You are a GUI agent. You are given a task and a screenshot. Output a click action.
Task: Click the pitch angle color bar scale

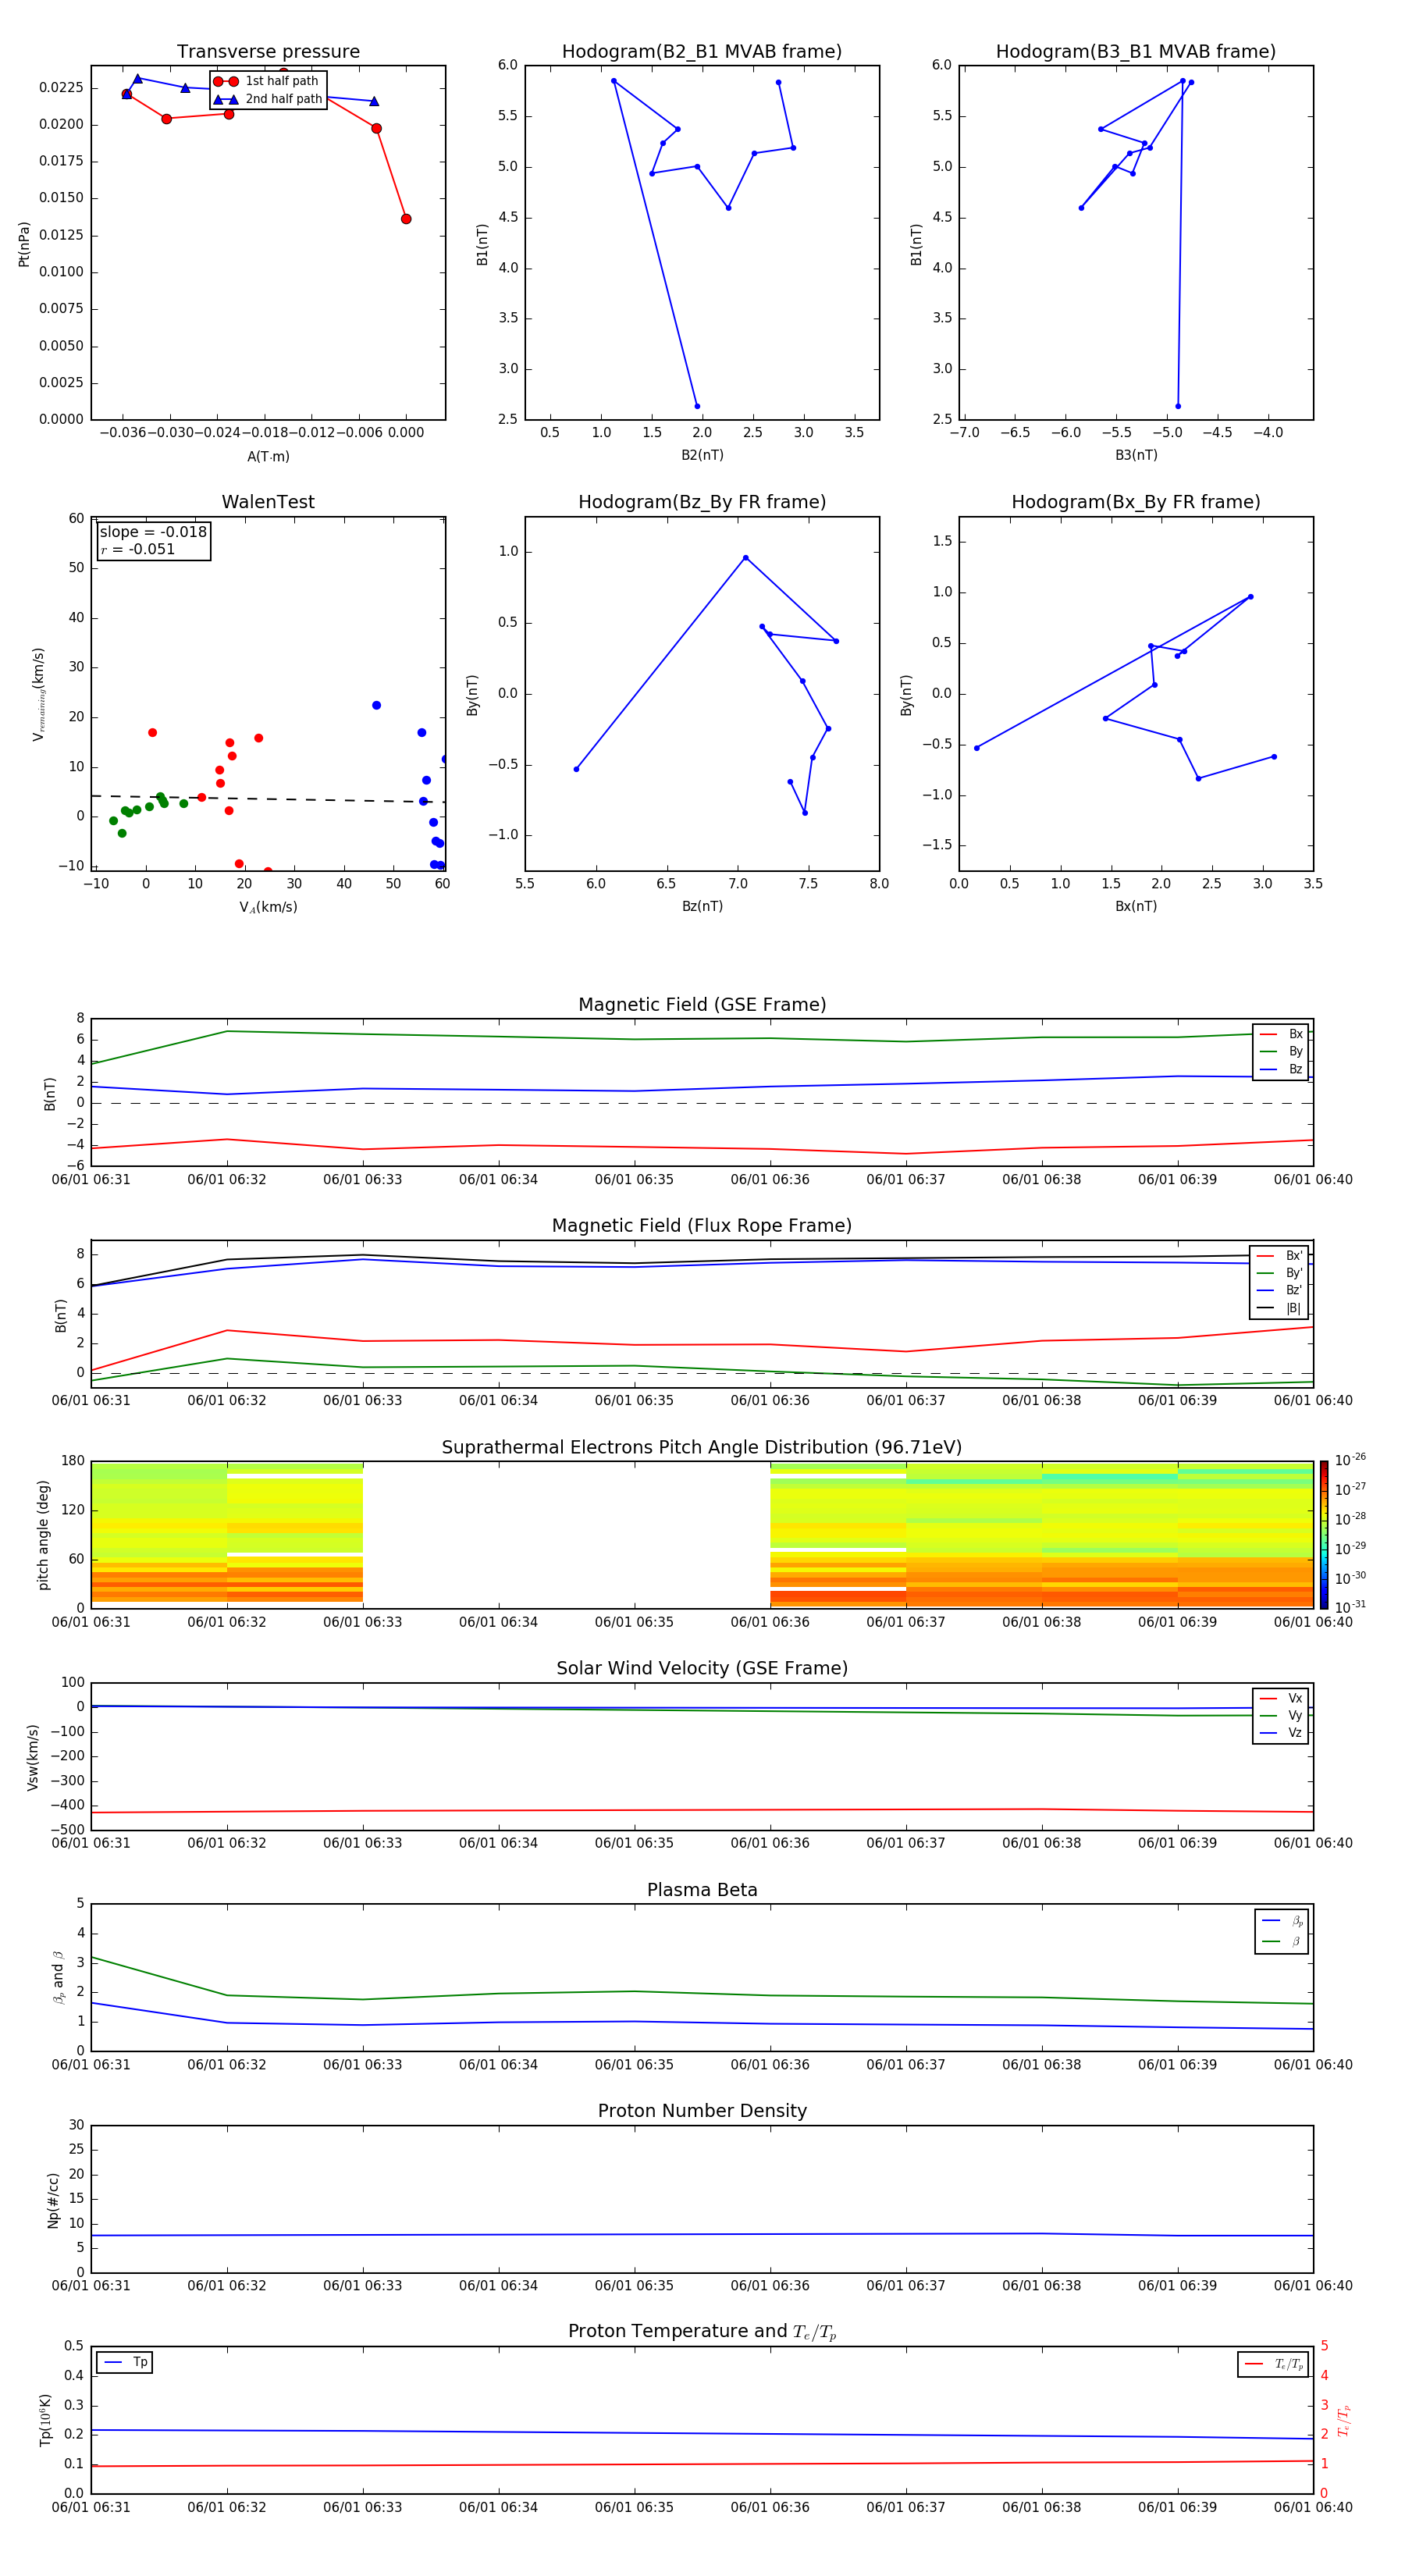pyautogui.click(x=1324, y=1534)
